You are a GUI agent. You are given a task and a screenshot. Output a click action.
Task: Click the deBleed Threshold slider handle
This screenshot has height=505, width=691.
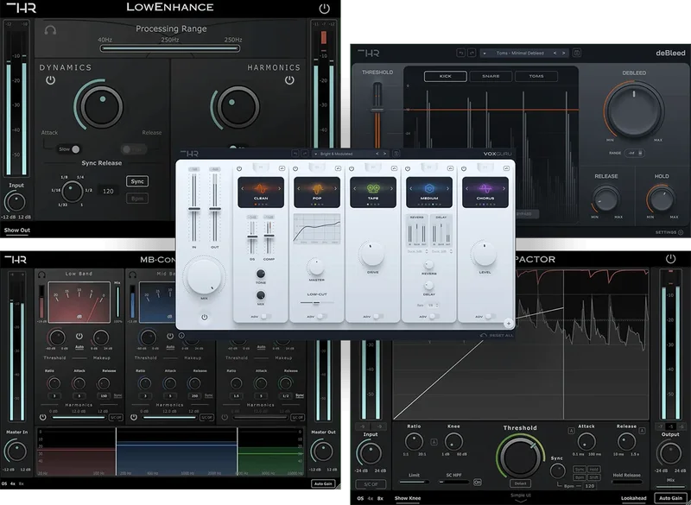(377, 110)
